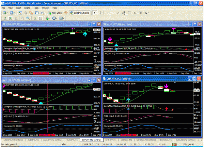Open the Templates dropdown
Viewport: 204px width, 147px height.
[62, 18]
